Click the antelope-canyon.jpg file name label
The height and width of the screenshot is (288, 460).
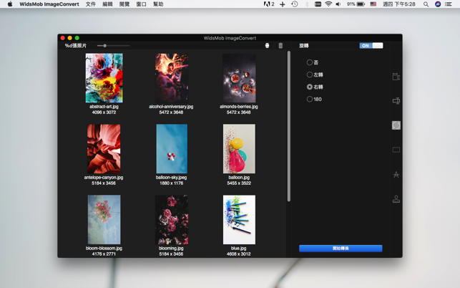coord(104,178)
